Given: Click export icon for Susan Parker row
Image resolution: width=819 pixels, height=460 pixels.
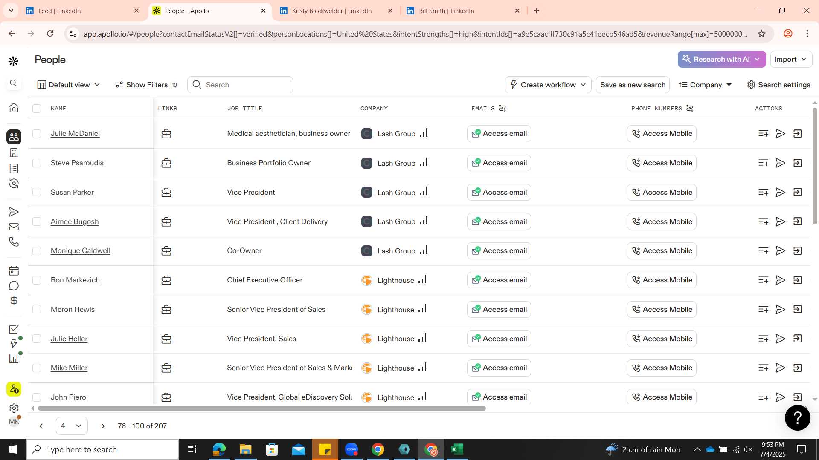Looking at the screenshot, I should [797, 192].
